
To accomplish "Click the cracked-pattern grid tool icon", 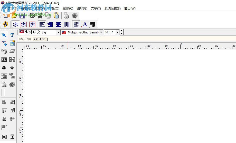I will click(x=4, y=59).
